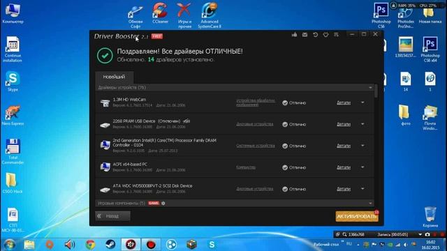Open the CSGO Hack folder on desktop
The height and width of the screenshot is (251, 447).
[13, 183]
